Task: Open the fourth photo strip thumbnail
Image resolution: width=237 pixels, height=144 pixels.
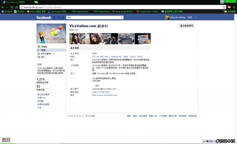Action: [x=126, y=38]
